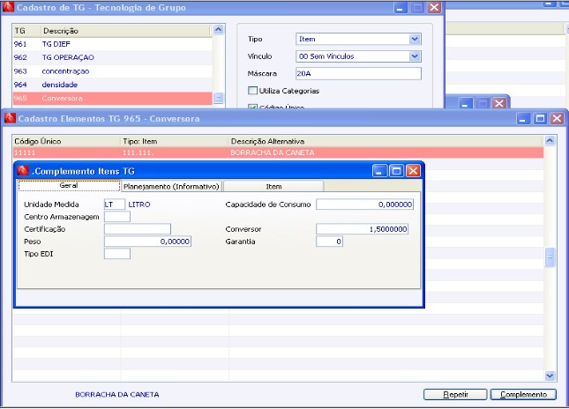Click the LITRO unit description text
Image resolution: width=569 pixels, height=409 pixels.
click(139, 204)
